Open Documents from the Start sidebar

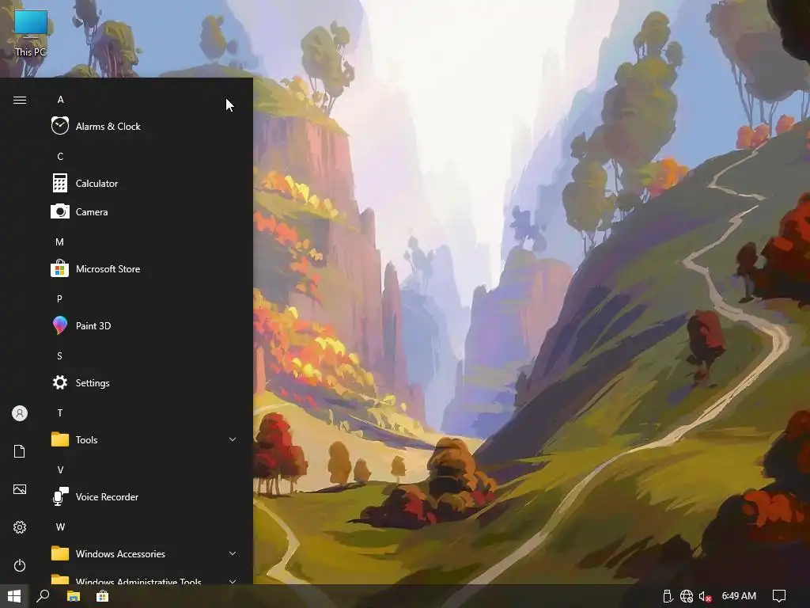[20, 451]
